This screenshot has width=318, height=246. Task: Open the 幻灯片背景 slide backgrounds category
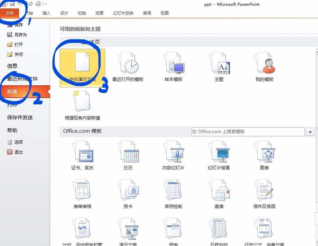pyautogui.click(x=219, y=156)
